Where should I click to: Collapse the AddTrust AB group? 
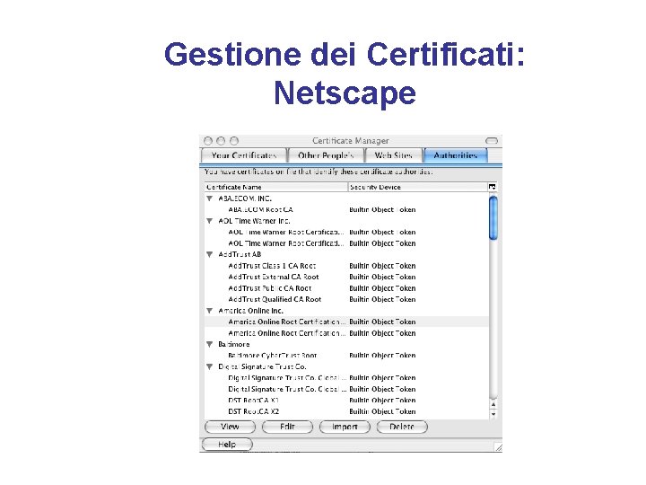209,254
